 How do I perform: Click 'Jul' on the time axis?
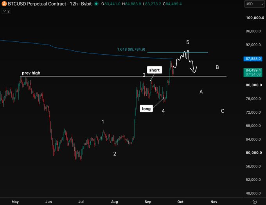point(81,202)
